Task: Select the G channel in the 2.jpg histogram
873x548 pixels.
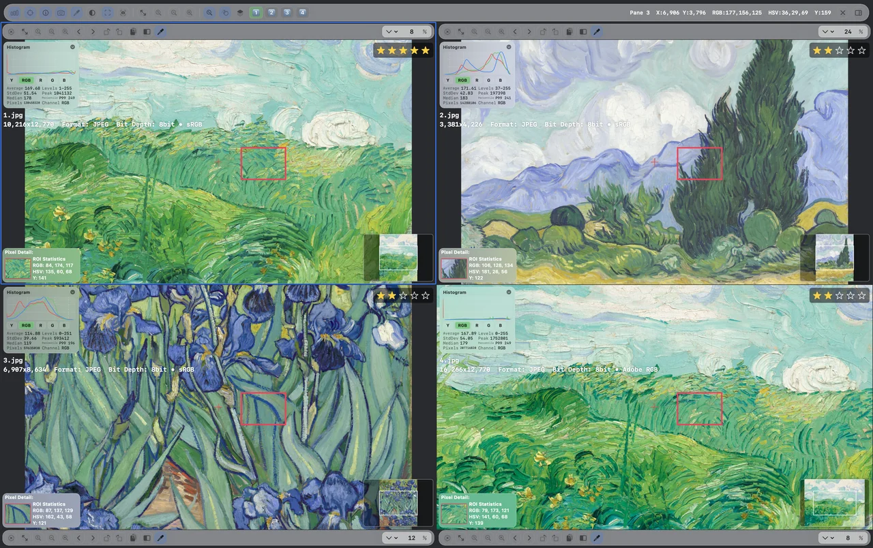Action: (x=489, y=80)
